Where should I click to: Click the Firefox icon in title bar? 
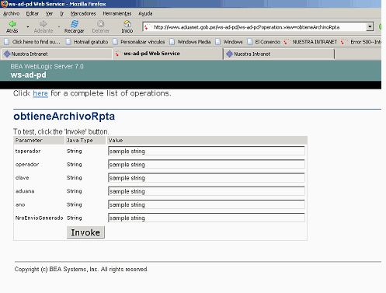point(4,4)
